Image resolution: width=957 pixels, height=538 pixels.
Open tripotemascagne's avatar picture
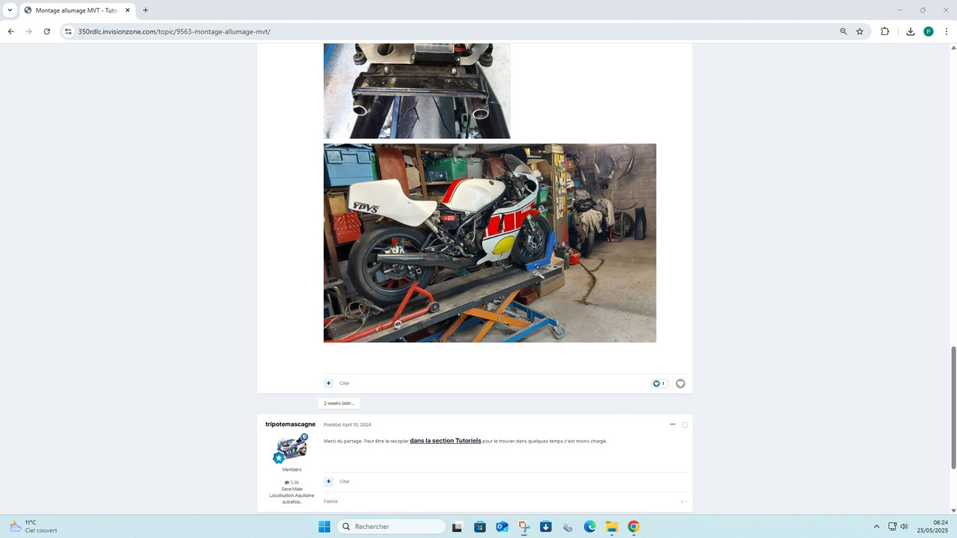292,448
